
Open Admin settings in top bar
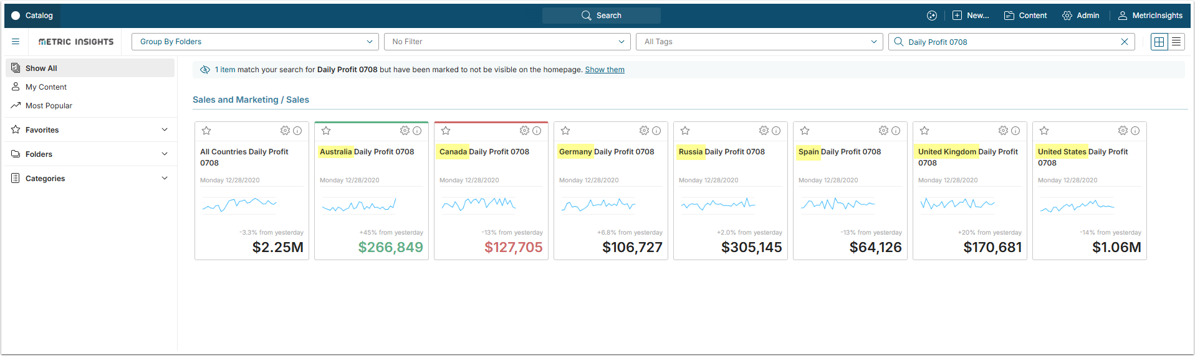pyautogui.click(x=1081, y=16)
